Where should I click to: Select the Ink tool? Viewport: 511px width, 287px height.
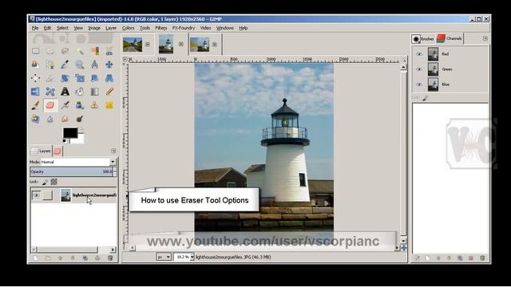80,105
